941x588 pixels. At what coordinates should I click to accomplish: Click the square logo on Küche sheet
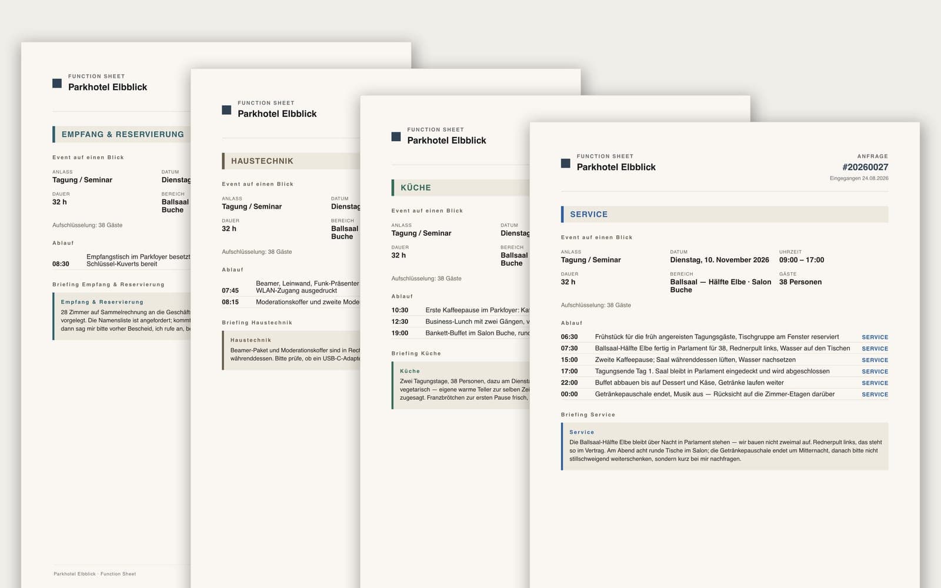[396, 136]
